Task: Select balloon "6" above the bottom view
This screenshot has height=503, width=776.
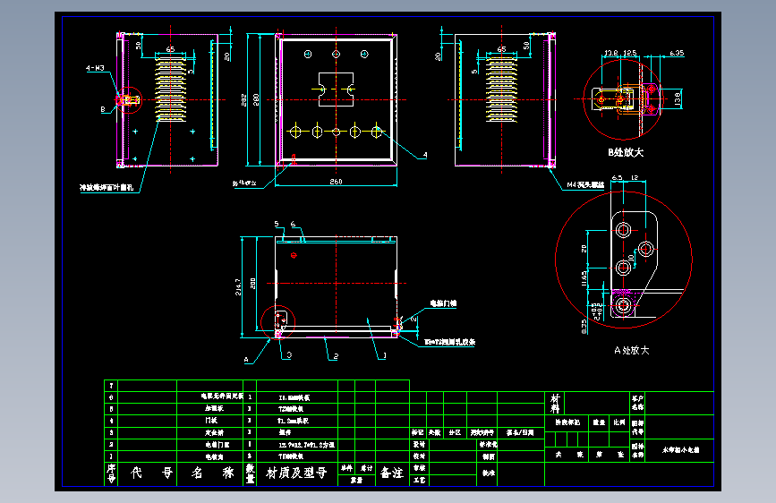Action: tap(293, 225)
